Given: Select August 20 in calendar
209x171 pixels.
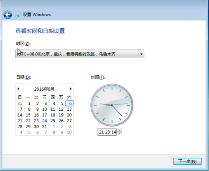Looking at the screenshot, I should pos(69,115).
